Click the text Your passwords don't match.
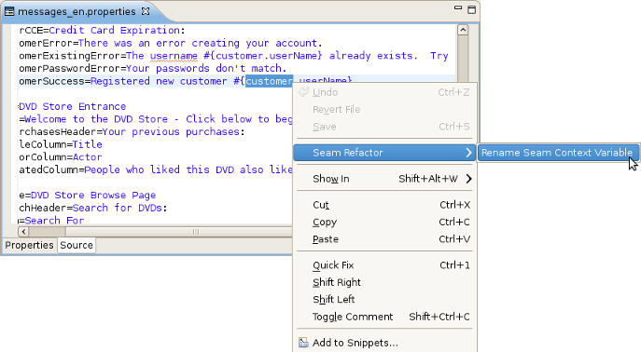The image size is (641, 352). click(x=206, y=69)
